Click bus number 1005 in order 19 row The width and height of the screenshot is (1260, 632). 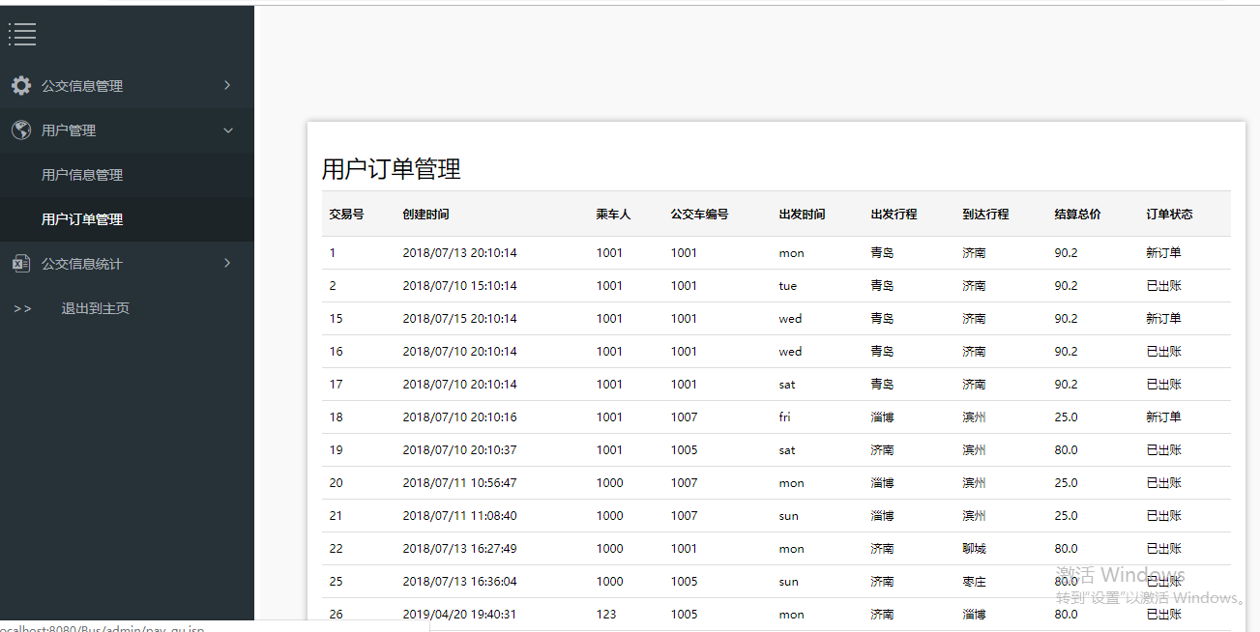[x=684, y=450]
